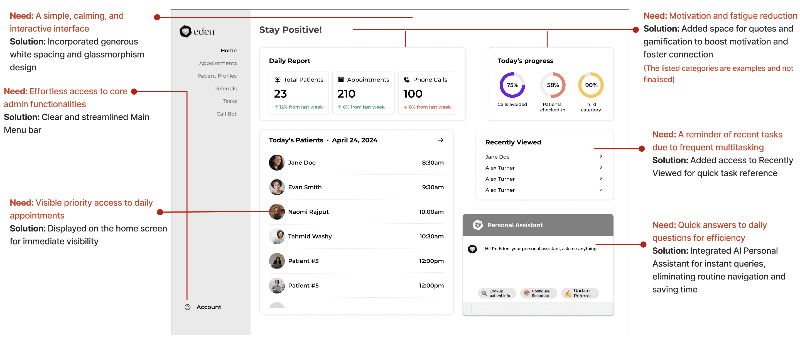Screen dimensions: 800x340
Task: Open Jane Doe's external link arrow in Recently Viewed
Action: coord(601,157)
